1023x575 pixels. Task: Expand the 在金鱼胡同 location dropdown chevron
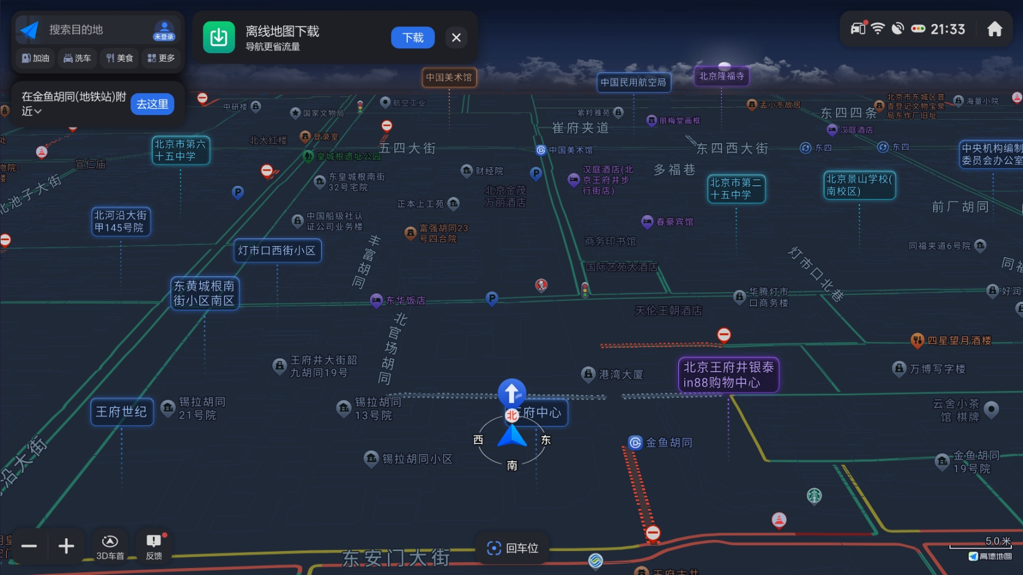tap(39, 111)
